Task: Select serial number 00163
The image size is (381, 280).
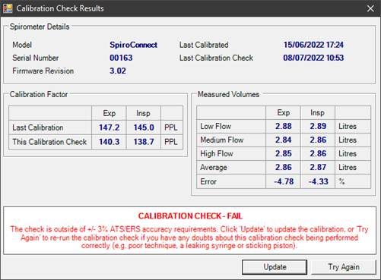Action: (x=121, y=58)
